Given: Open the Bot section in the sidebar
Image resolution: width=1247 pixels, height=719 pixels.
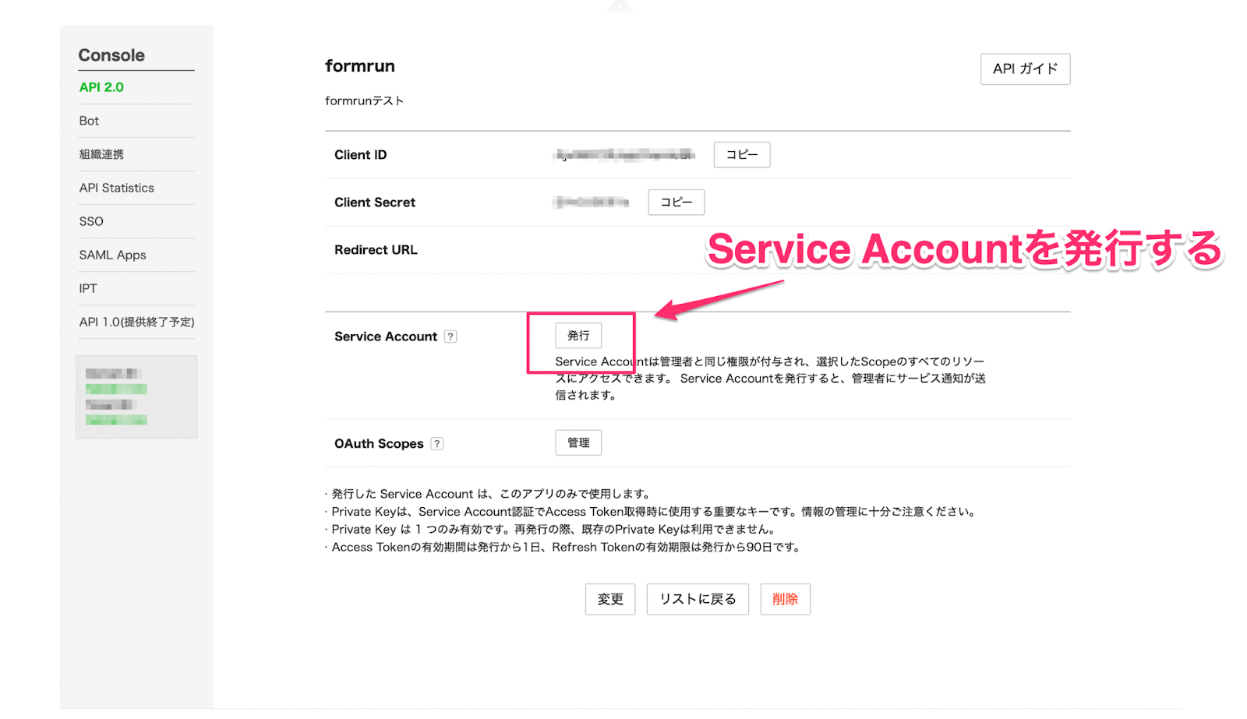Looking at the screenshot, I should [x=89, y=121].
